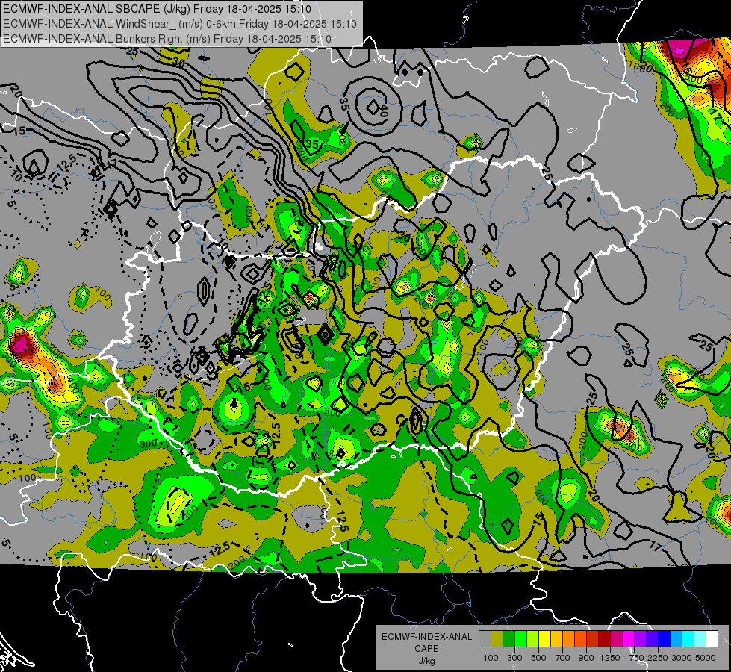The image size is (731, 672).
Task: Click the pure yellow legend swatch
Action: (x=544, y=638)
